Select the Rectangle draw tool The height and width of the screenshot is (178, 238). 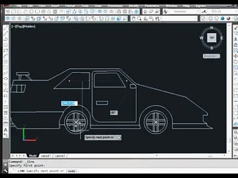click(x=6, y=50)
